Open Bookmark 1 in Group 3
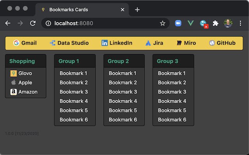Screen dimensions: 249x155 tap(172, 73)
